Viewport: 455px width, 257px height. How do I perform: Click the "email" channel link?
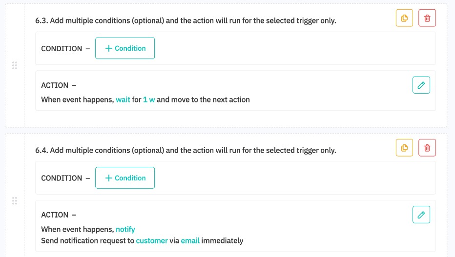coord(190,240)
